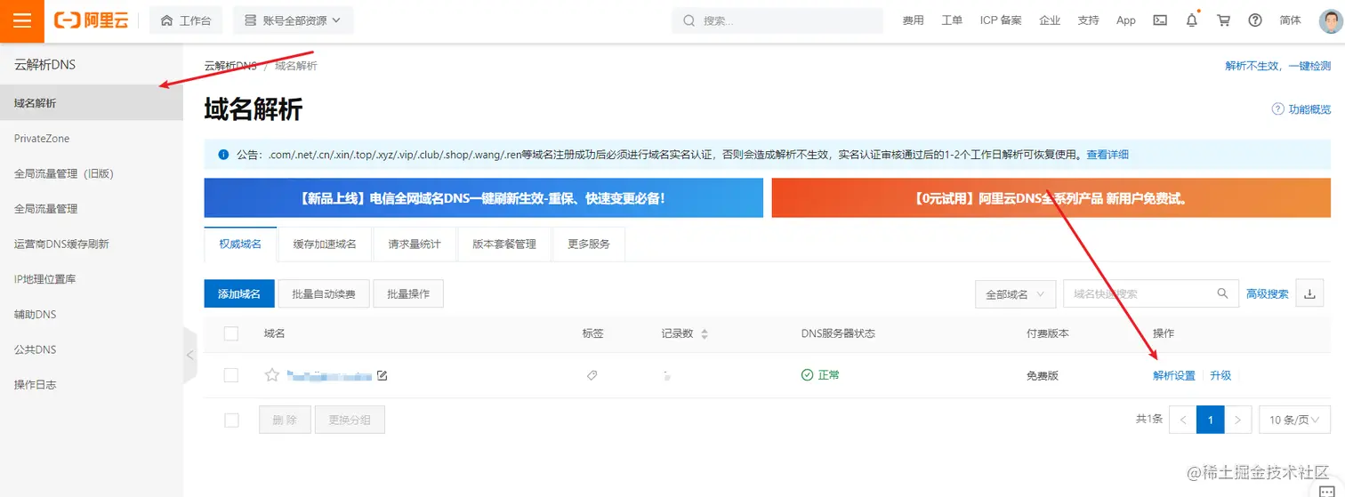Switch language via 简体

pyautogui.click(x=1290, y=20)
